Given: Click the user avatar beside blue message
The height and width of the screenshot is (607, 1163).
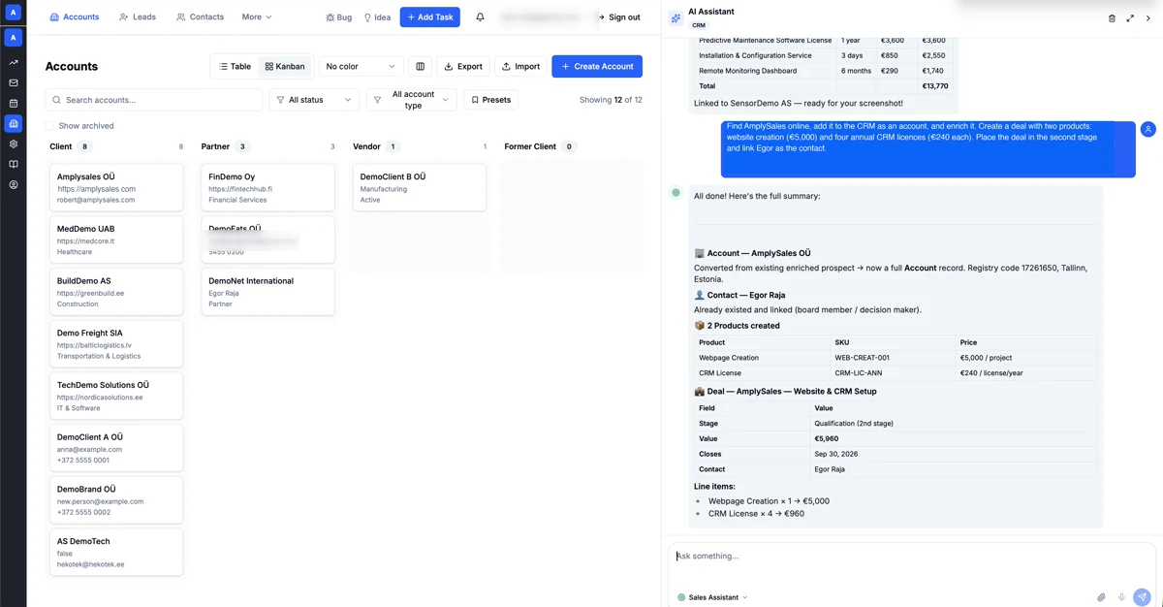Looking at the screenshot, I should point(1148,129).
